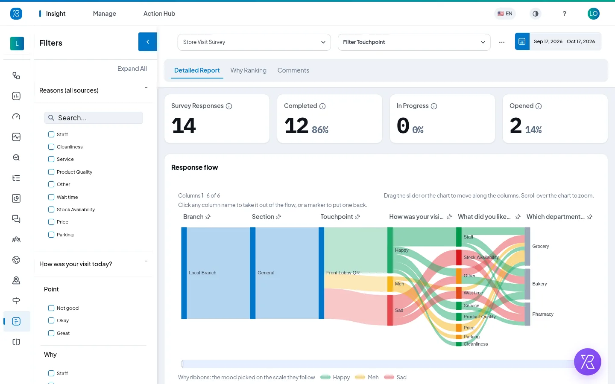Tick the Stock Availability checkbox
This screenshot has height=384, width=615.
pyautogui.click(x=51, y=209)
